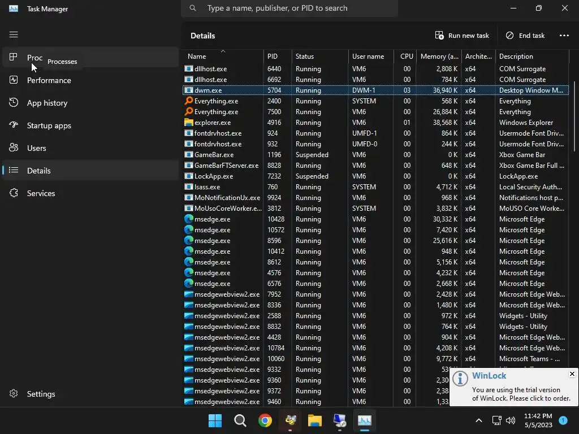Image resolution: width=579 pixels, height=434 pixels.
Task: Switch to the Services page
Action: pos(90,193)
